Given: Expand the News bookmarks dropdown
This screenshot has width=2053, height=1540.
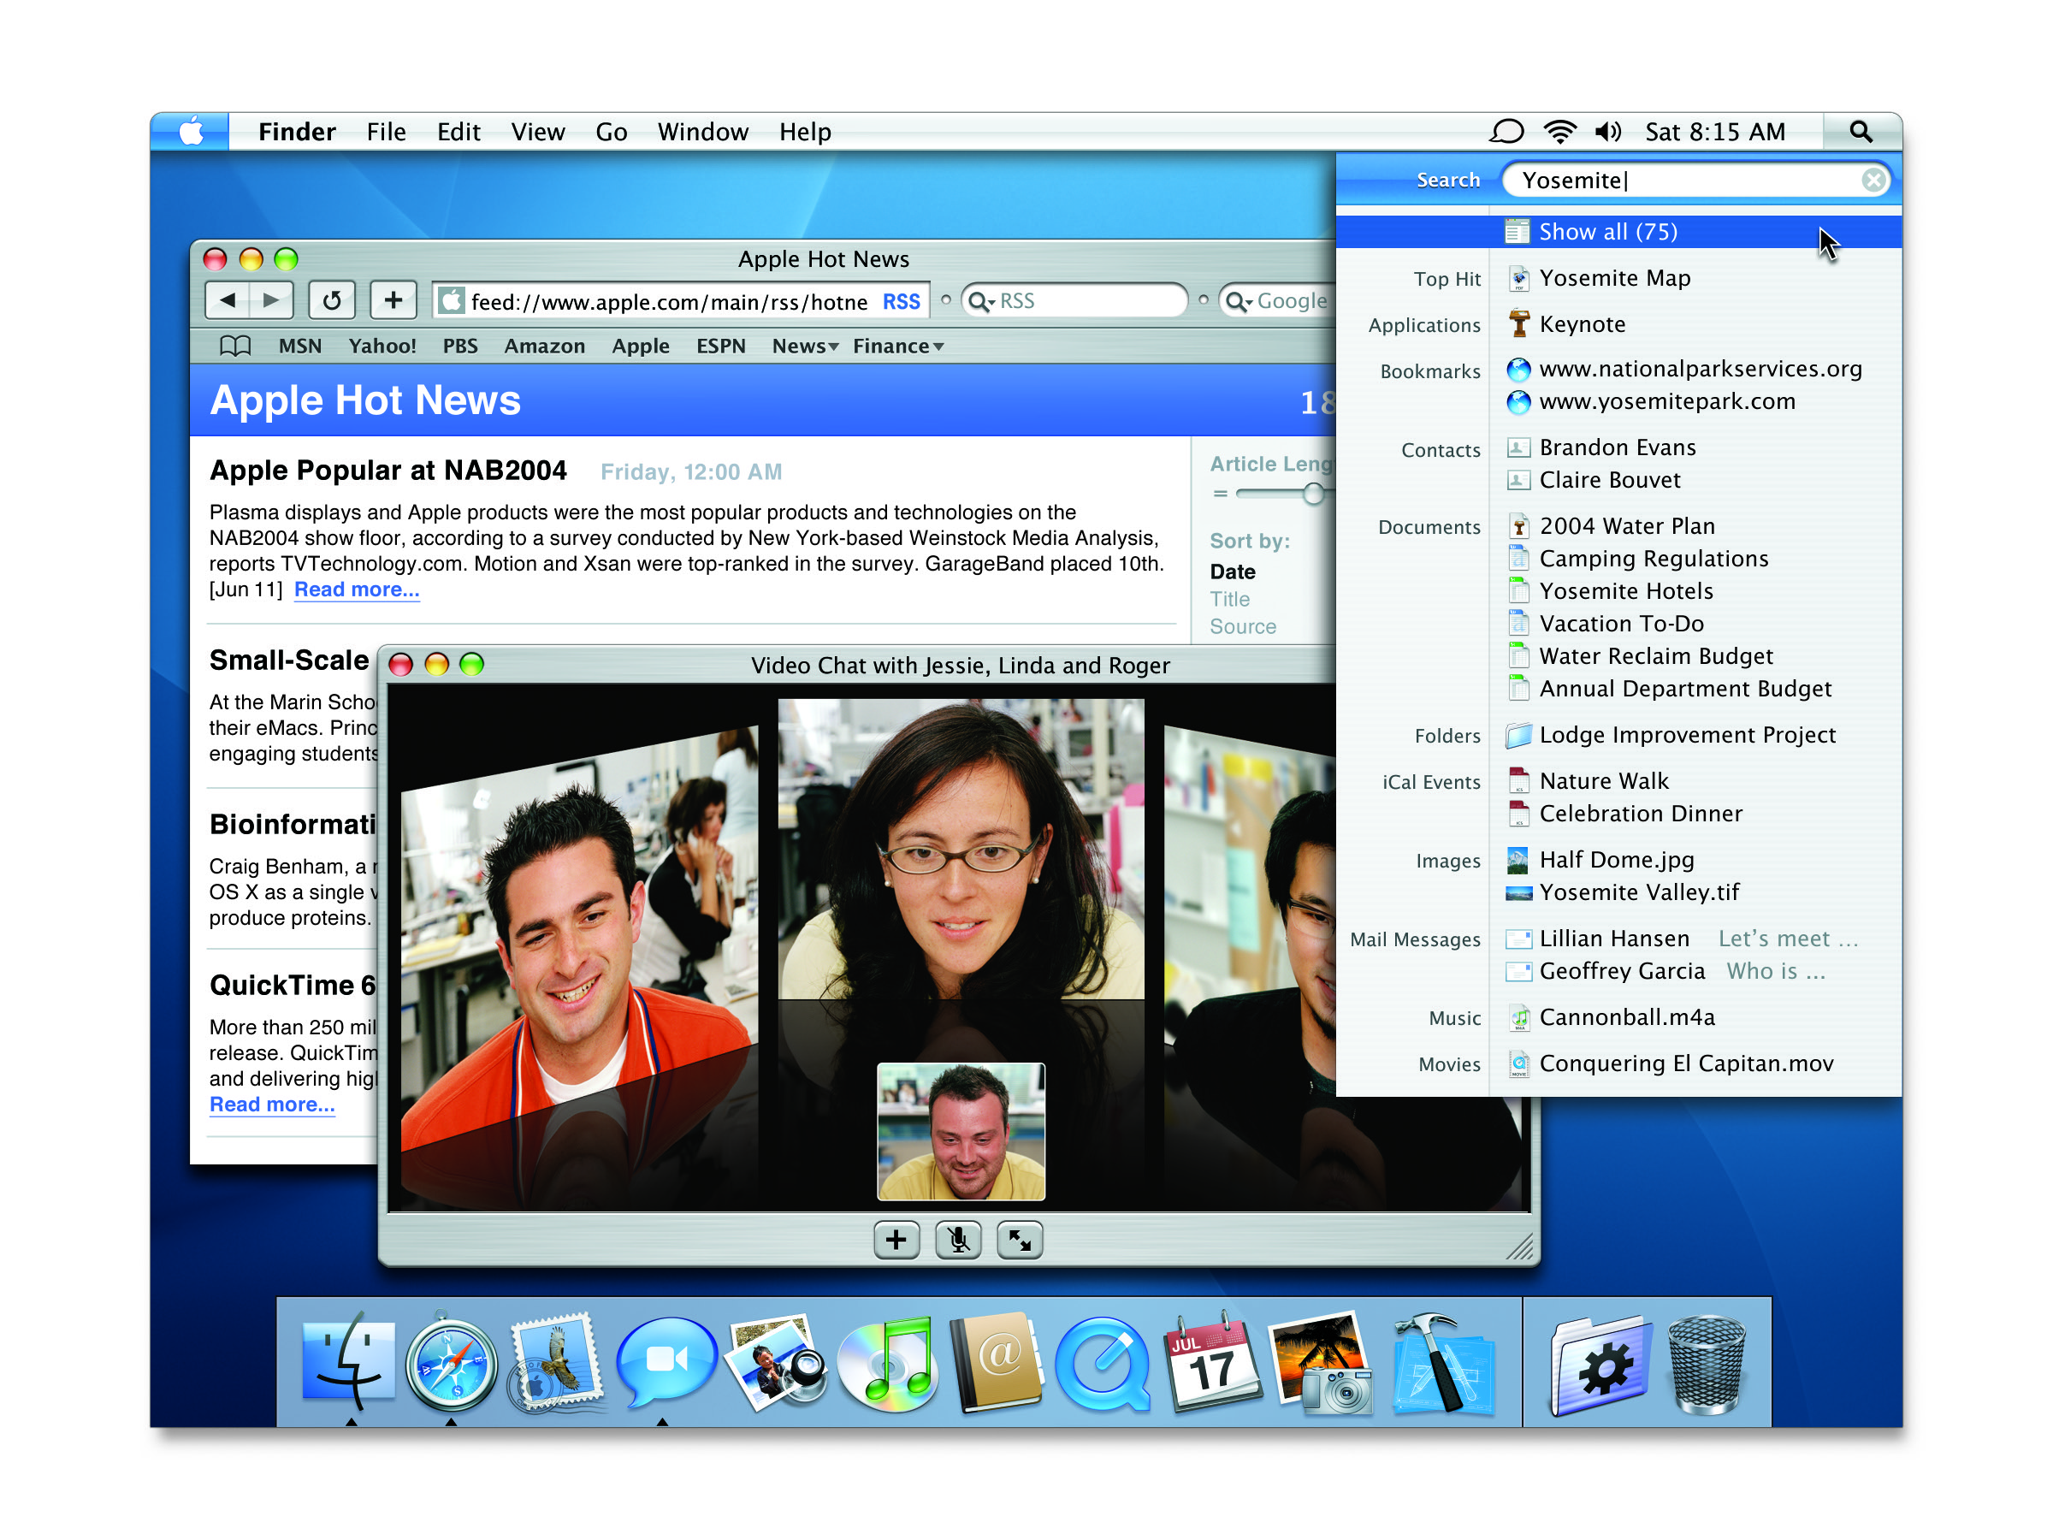Looking at the screenshot, I should coord(805,346).
